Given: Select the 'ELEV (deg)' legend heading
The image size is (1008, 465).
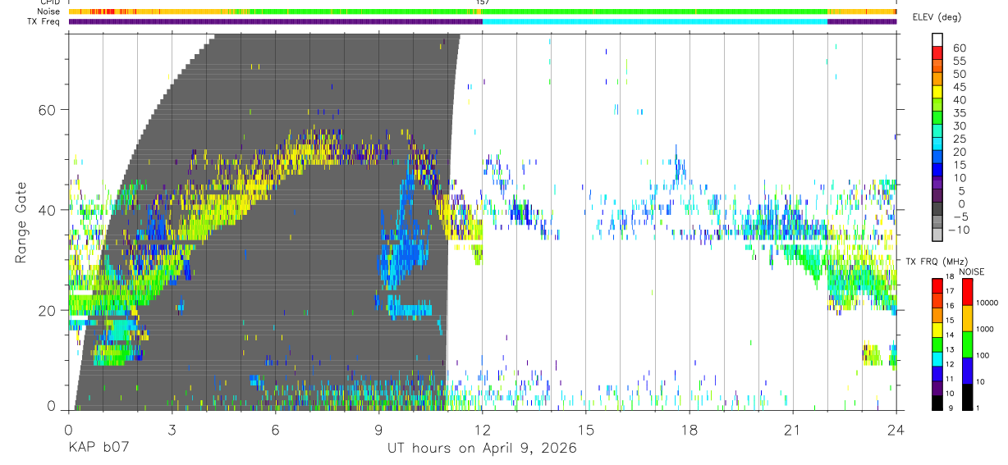Looking at the screenshot, I should [x=938, y=17].
